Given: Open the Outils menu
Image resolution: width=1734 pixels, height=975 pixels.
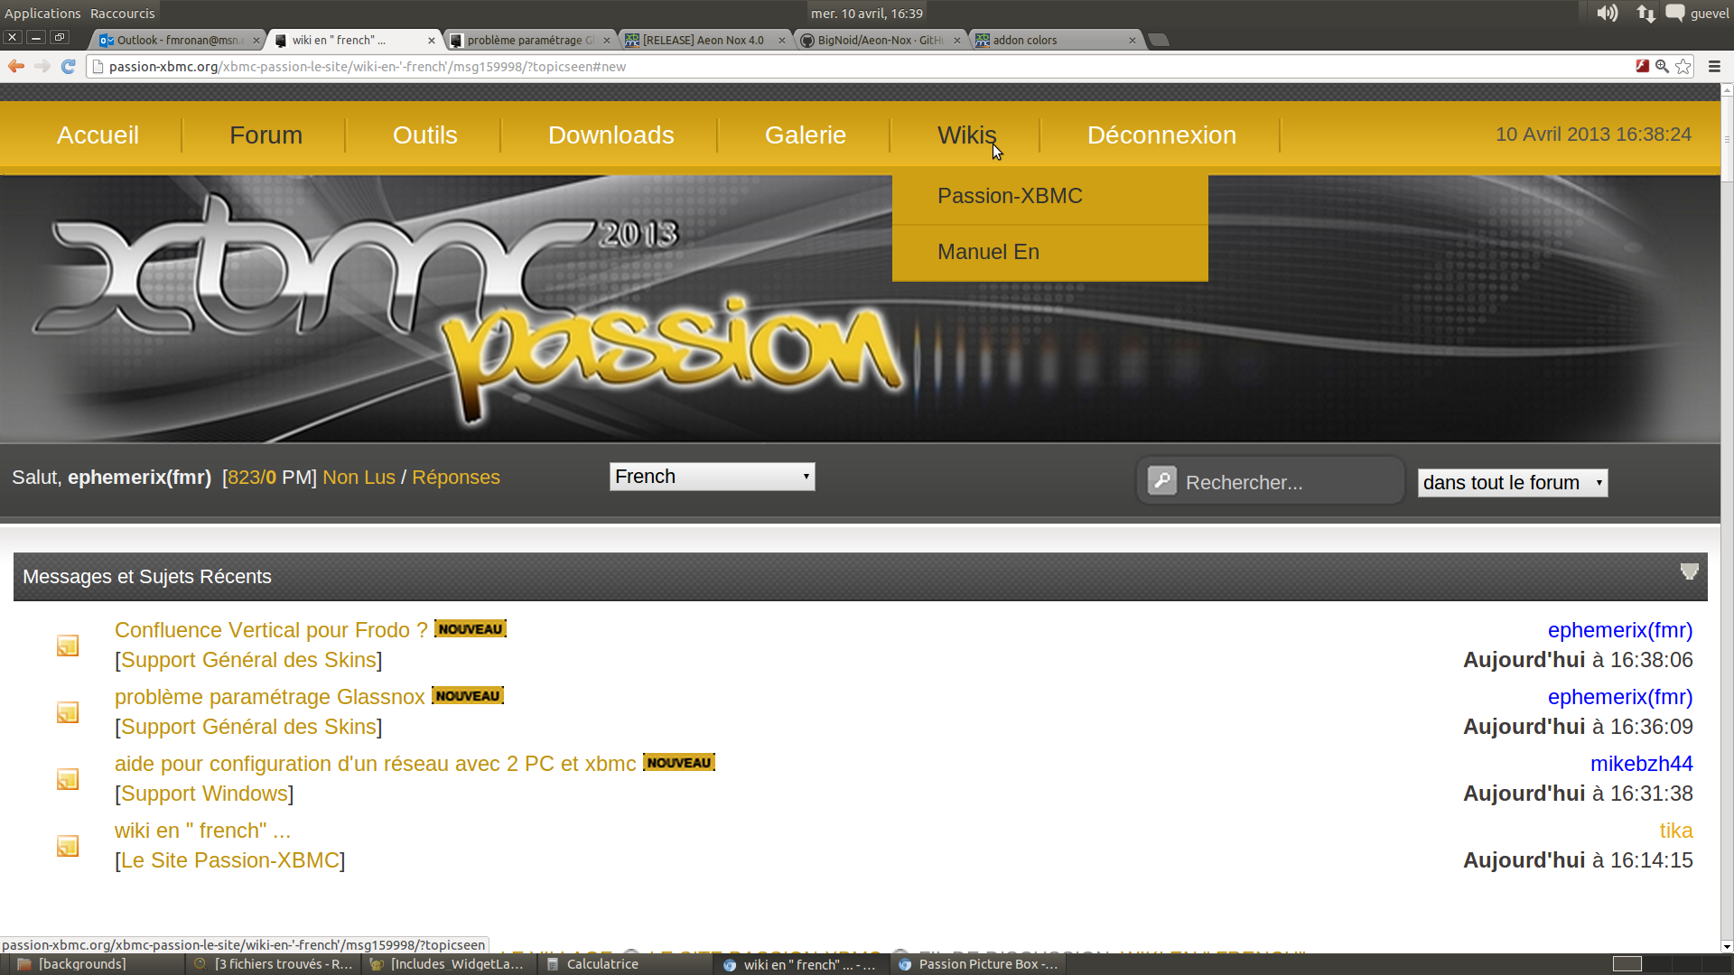Looking at the screenshot, I should 424,135.
